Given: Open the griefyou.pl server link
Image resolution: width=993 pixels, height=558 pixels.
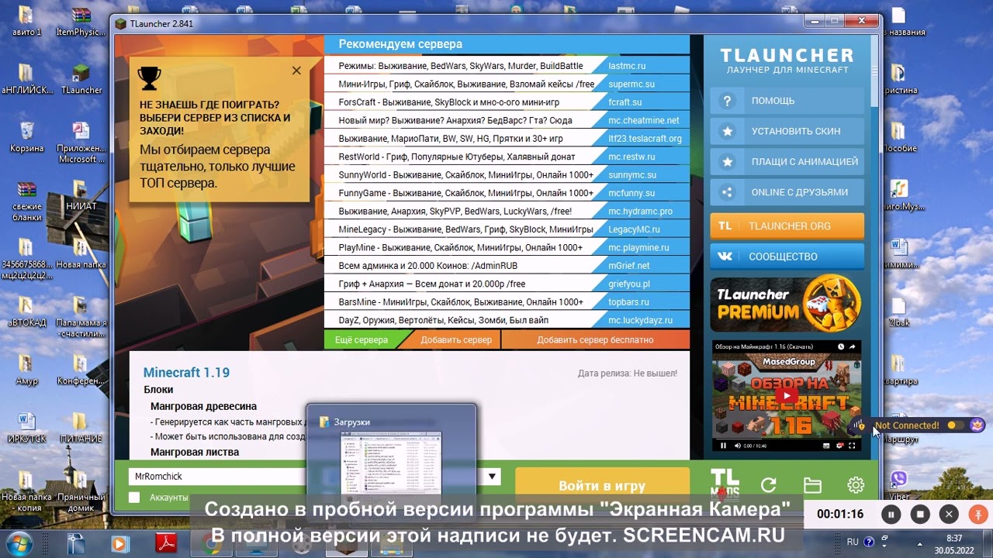Looking at the screenshot, I should click(629, 284).
